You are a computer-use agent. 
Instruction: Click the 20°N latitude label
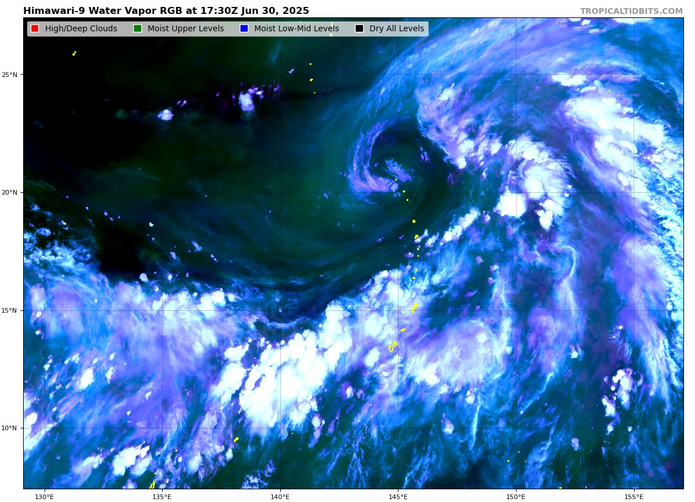click(x=10, y=193)
